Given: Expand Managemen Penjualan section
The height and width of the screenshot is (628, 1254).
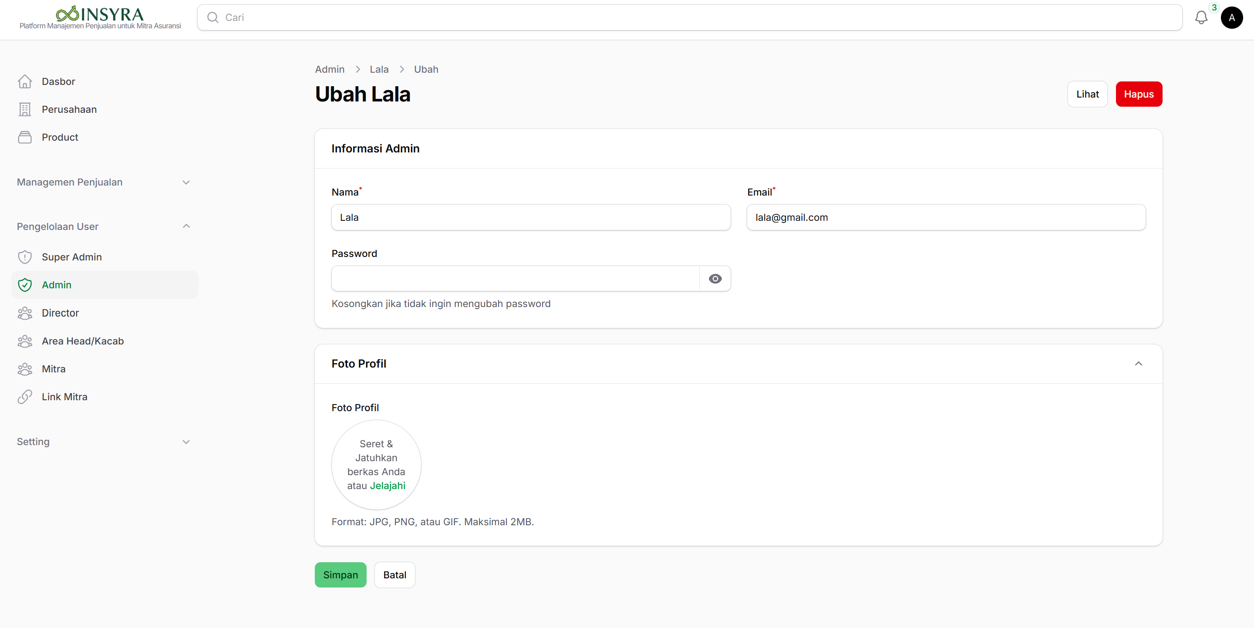Looking at the screenshot, I should [x=104, y=182].
